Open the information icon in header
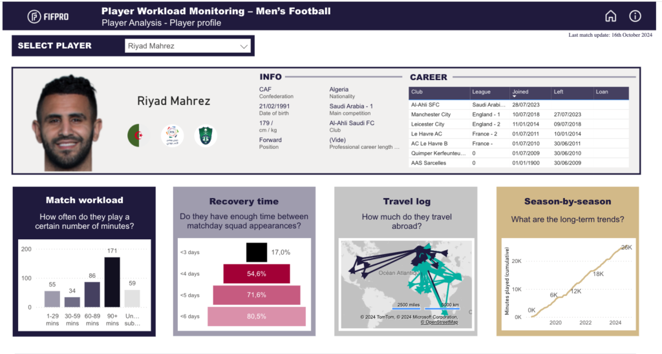The width and height of the screenshot is (662, 354). click(x=635, y=16)
